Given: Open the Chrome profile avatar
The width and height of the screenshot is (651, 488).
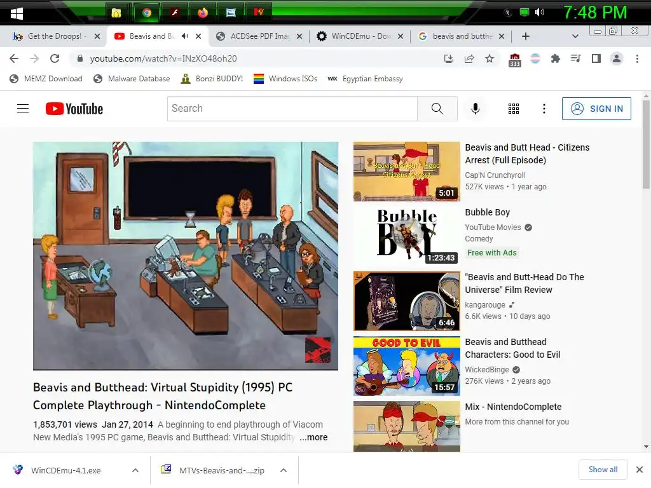Looking at the screenshot, I should tap(617, 58).
